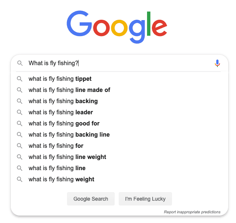Pick the suggestion 'what is fly fishing backing'
This screenshot has width=236, height=223.
(63, 101)
